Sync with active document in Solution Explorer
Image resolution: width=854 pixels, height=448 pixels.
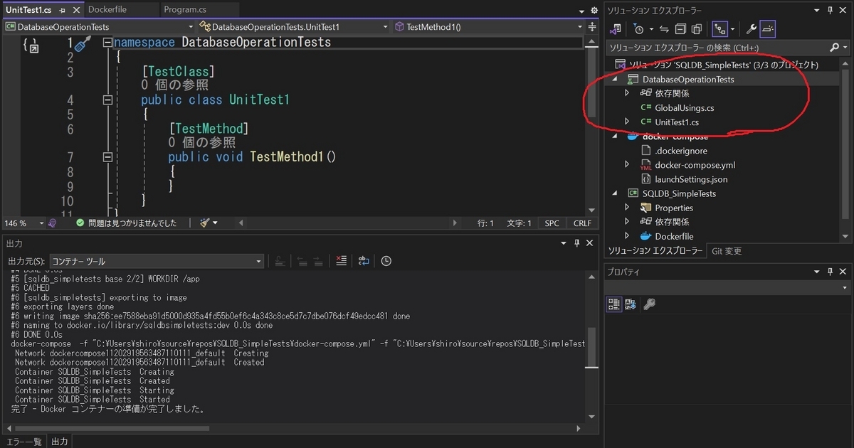point(664,29)
